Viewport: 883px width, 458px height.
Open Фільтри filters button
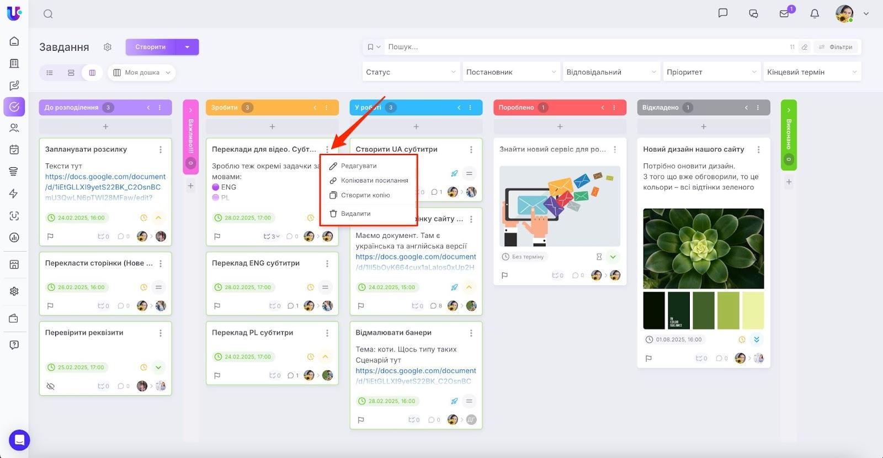tap(836, 47)
